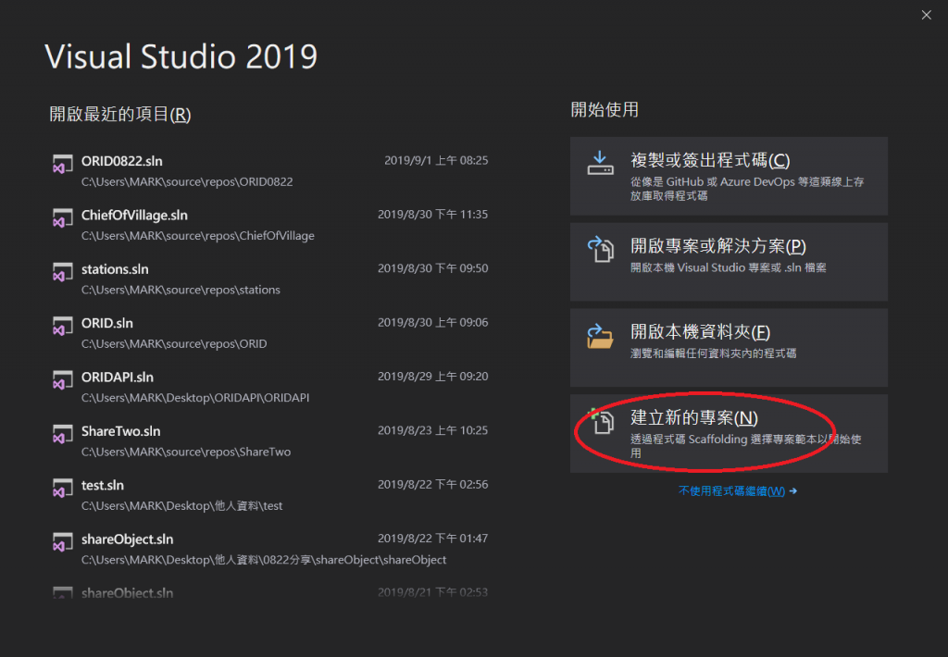Click the solution icon beside ShareTwo.sln
948x657 pixels.
coord(62,434)
